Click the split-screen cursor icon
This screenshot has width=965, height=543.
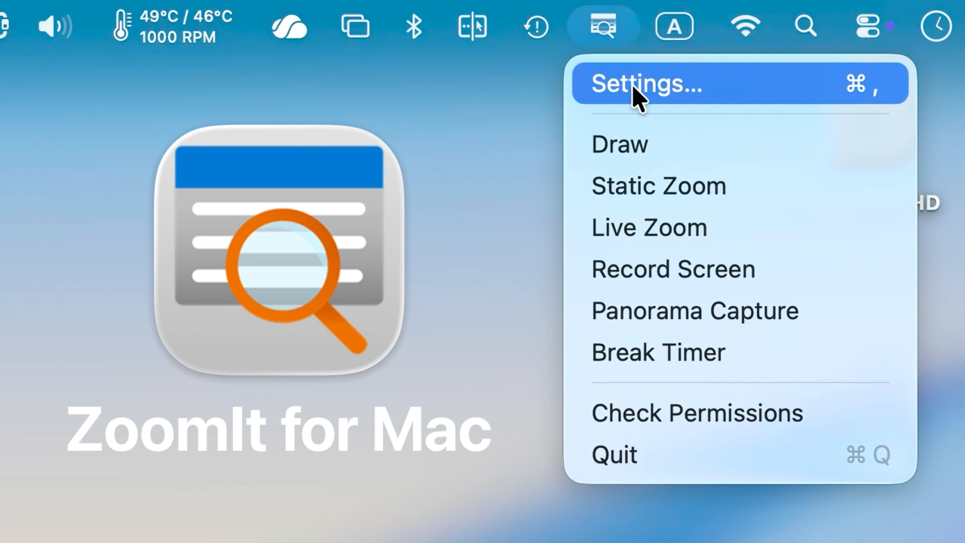point(473,26)
